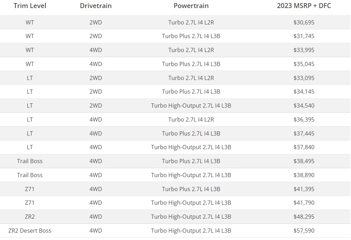Select the $41,395 Z71 price cell
This screenshot has height=240, width=351.
click(x=304, y=189)
